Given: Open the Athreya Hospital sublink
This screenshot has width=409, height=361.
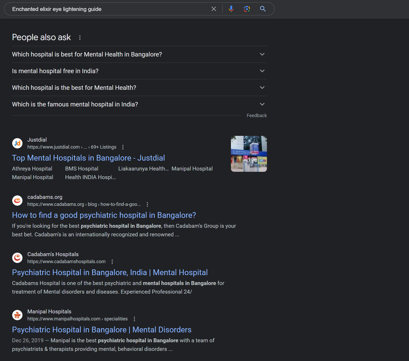Looking at the screenshot, I should click(x=32, y=169).
